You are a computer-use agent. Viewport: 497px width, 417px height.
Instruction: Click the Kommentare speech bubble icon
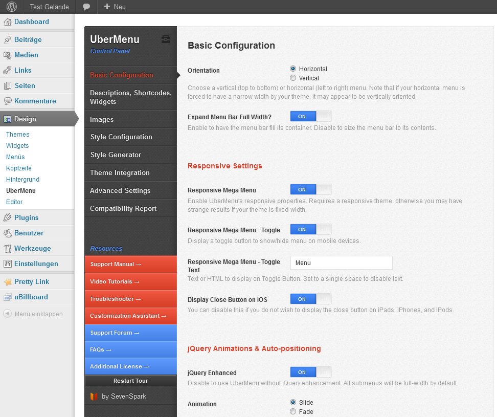8,101
